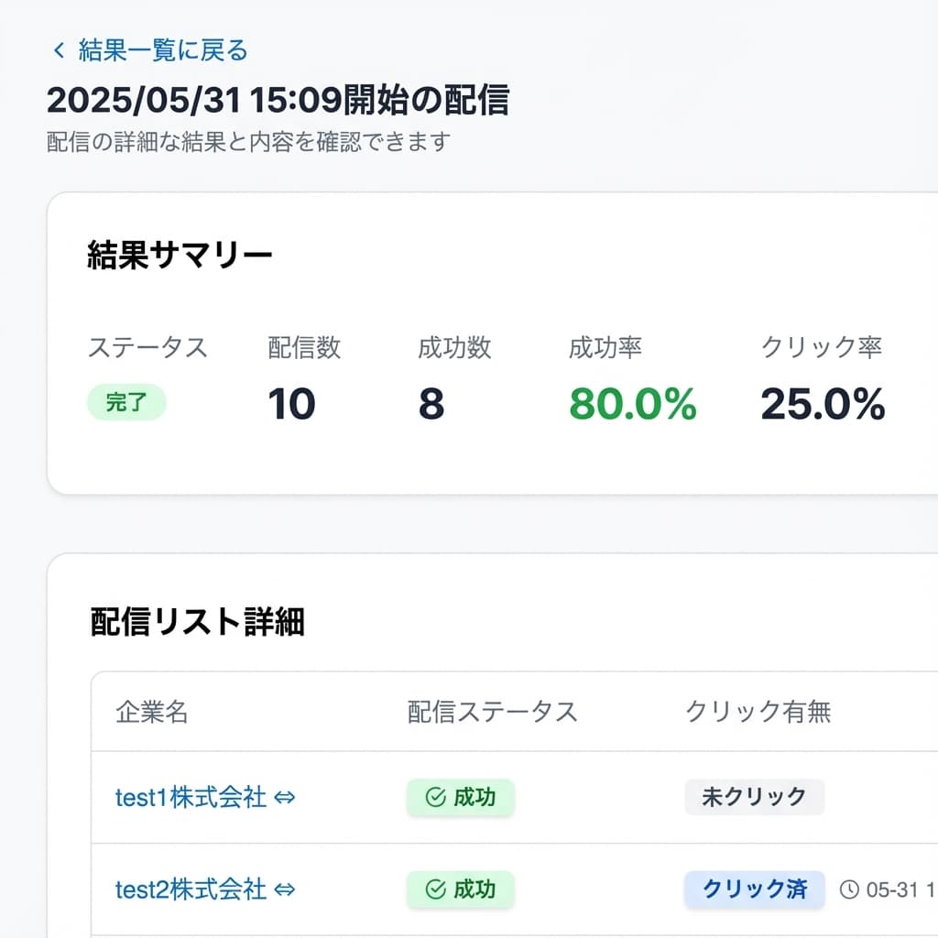Image resolution: width=938 pixels, height=938 pixels.
Task: Click the 完了 status badge
Action: 126,403
